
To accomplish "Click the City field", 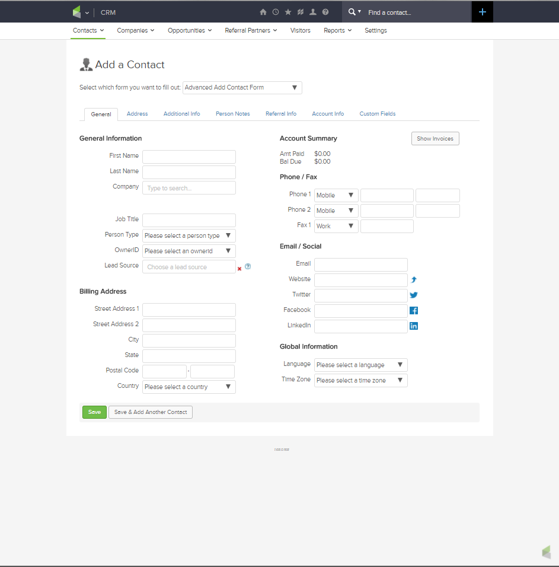I will click(x=189, y=340).
